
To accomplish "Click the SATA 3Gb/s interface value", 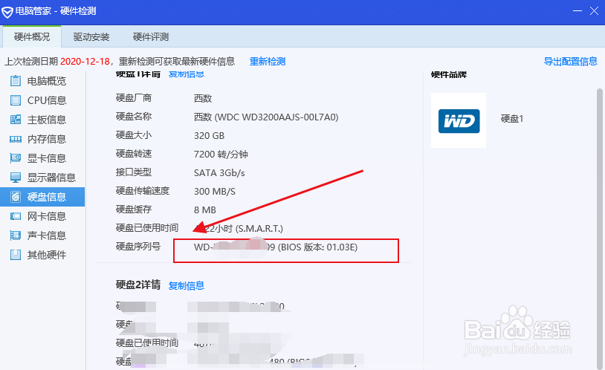I will coord(219,173).
